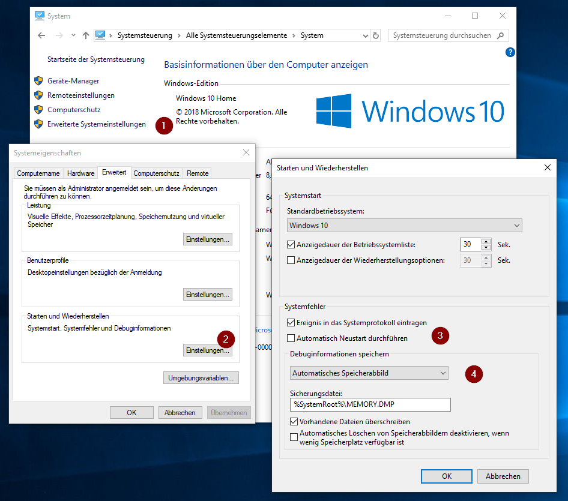The image size is (568, 501).
Task: Click Abbrechen in Systemeigenschaften dialog
Action: (x=180, y=413)
